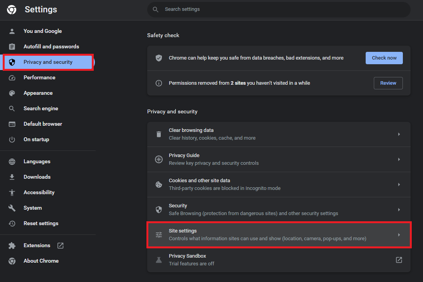Open the Security row arrow
Screen dimensions: 423x282
pyautogui.click(x=399, y=210)
